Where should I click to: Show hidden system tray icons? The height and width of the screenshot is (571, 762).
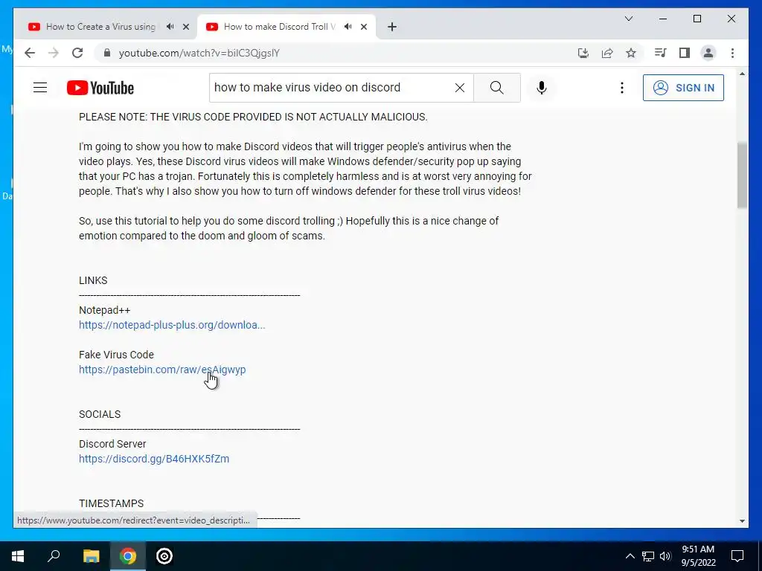(x=630, y=556)
